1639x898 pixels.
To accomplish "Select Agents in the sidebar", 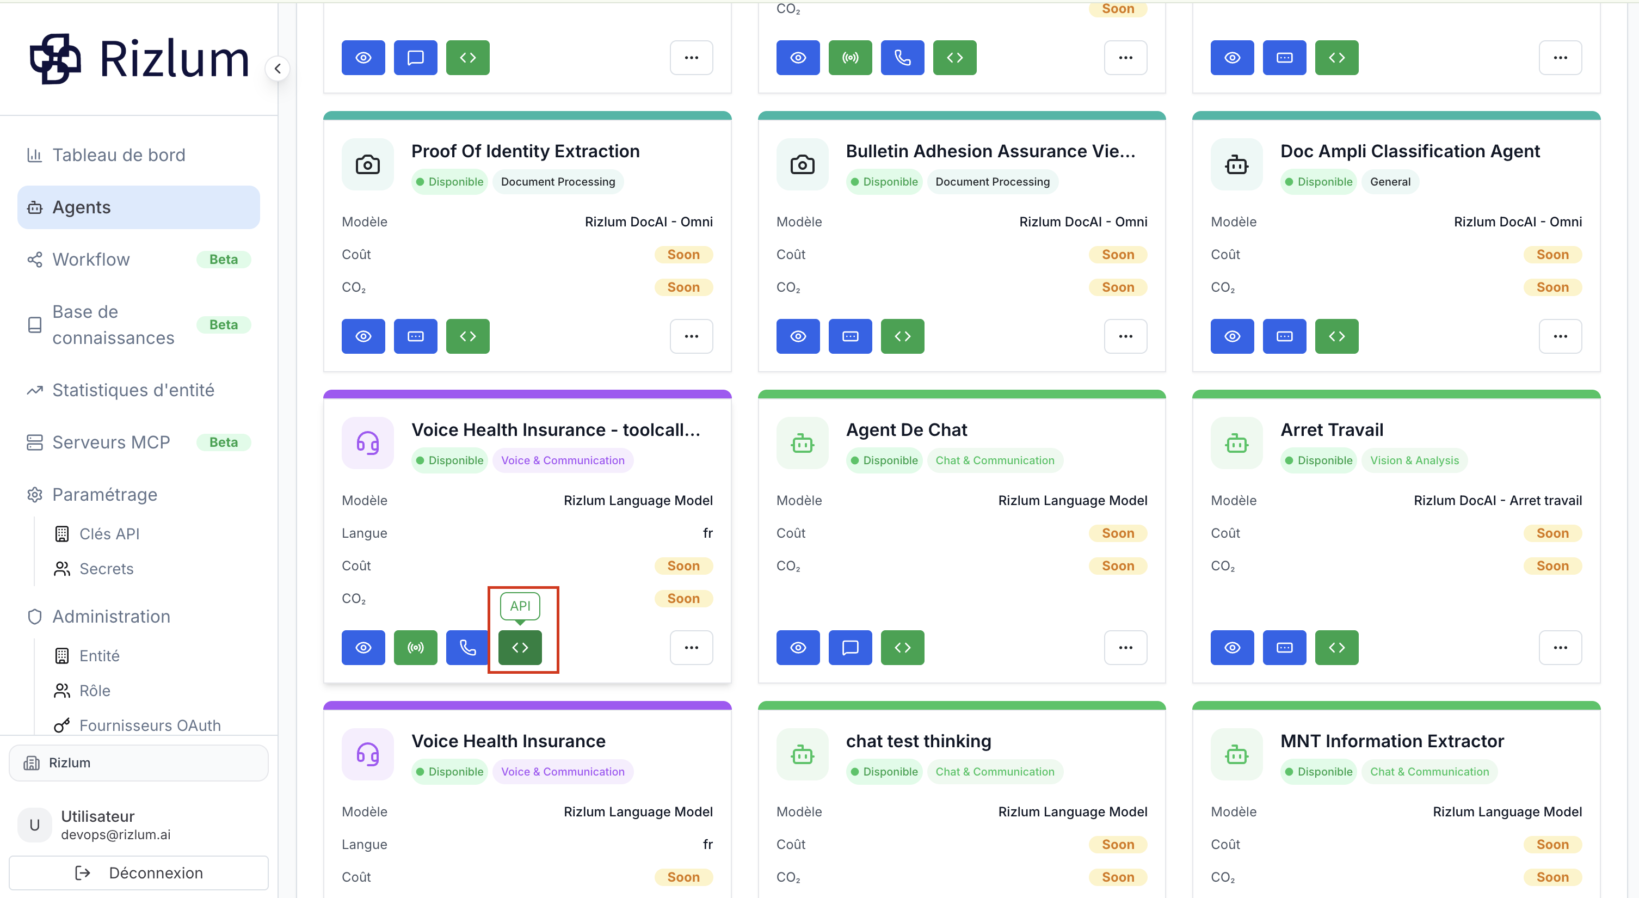I will tap(139, 207).
